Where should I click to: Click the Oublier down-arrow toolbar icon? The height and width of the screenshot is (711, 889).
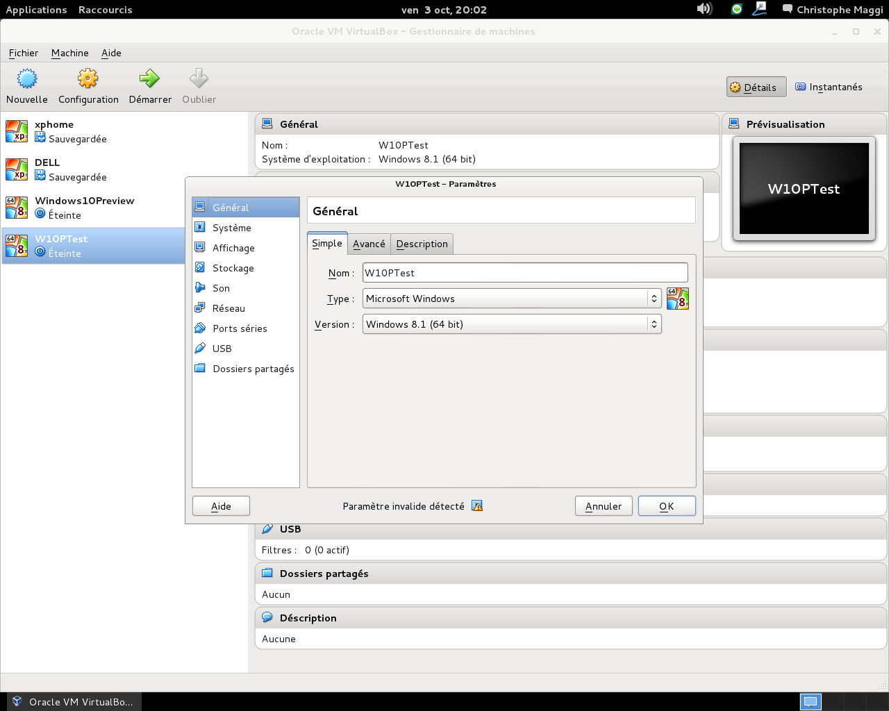click(199, 78)
